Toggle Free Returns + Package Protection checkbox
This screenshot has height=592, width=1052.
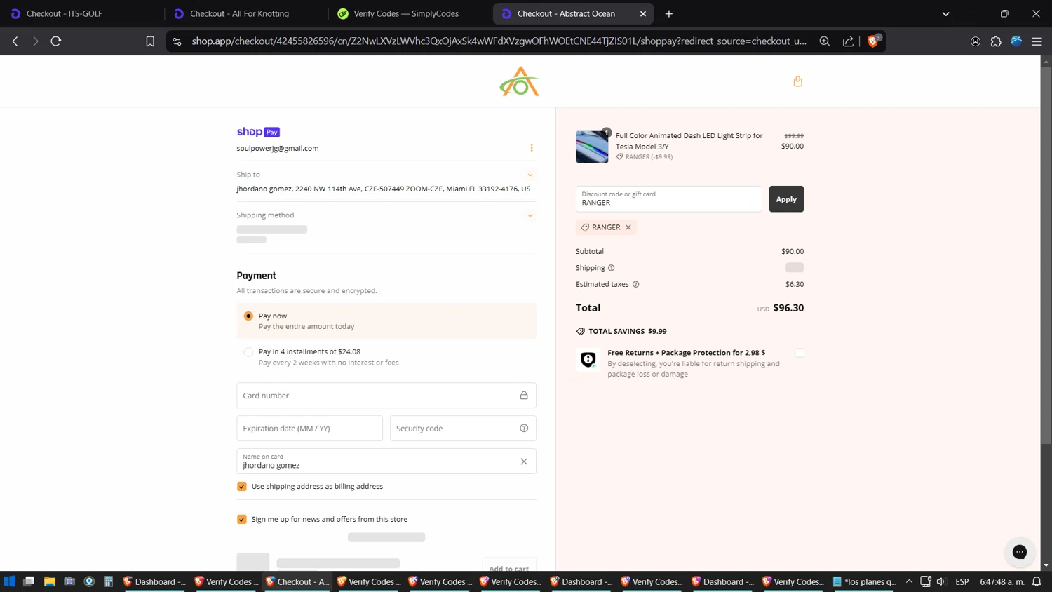800,353
